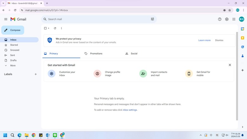Open the Gmail main menu hamburger
247x139 pixels.
pyautogui.click(x=6, y=19)
